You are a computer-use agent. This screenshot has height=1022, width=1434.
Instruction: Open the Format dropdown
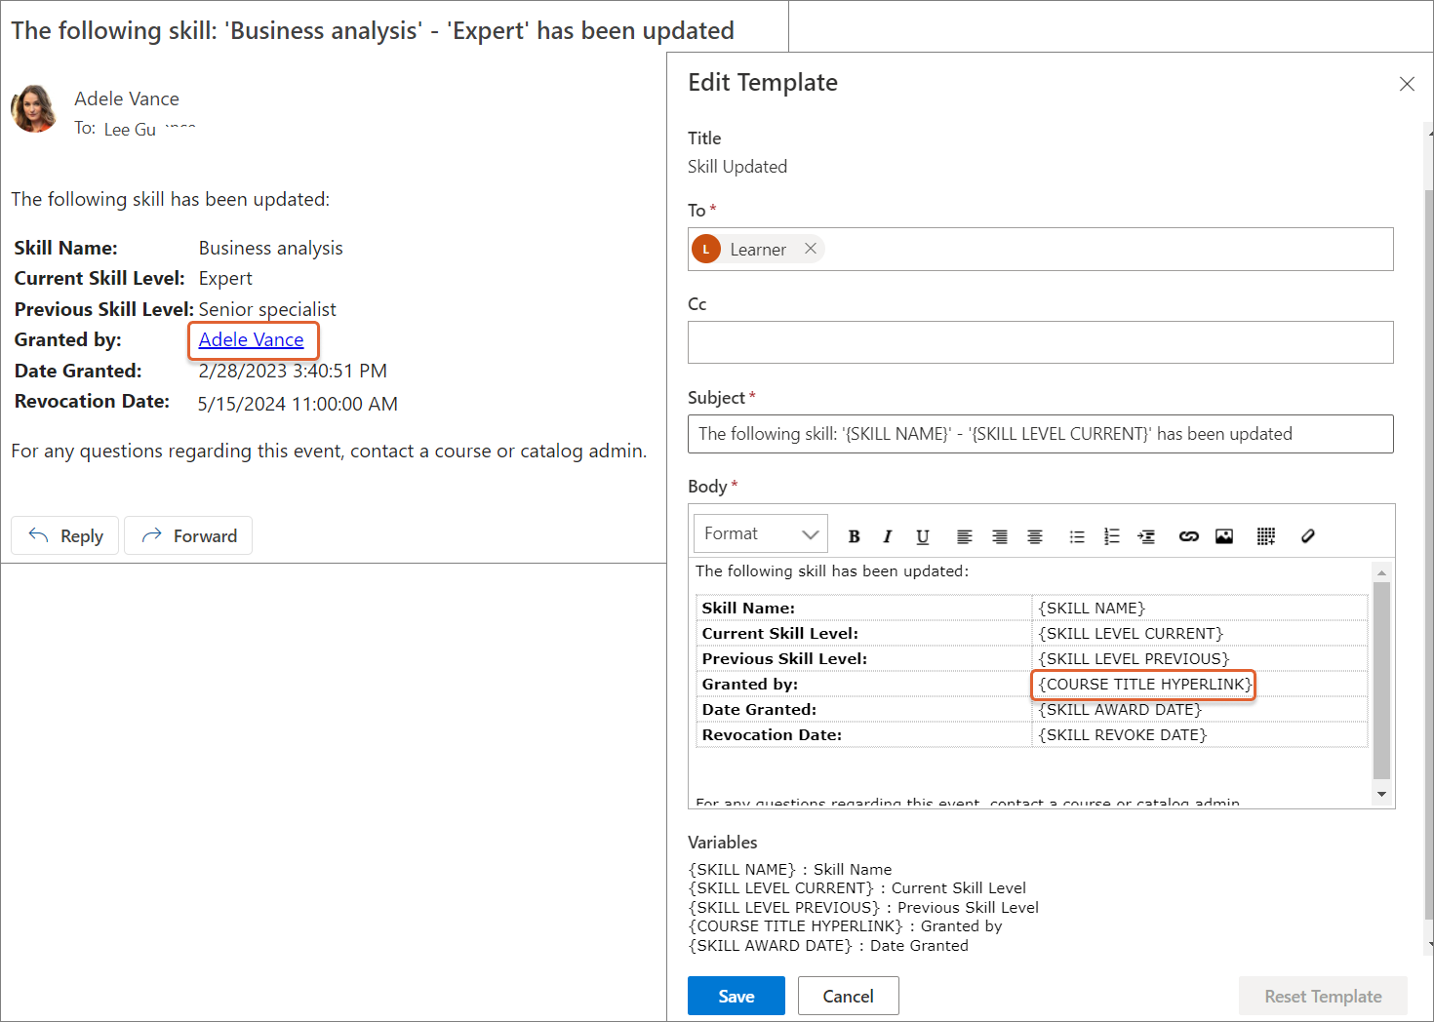coord(761,534)
